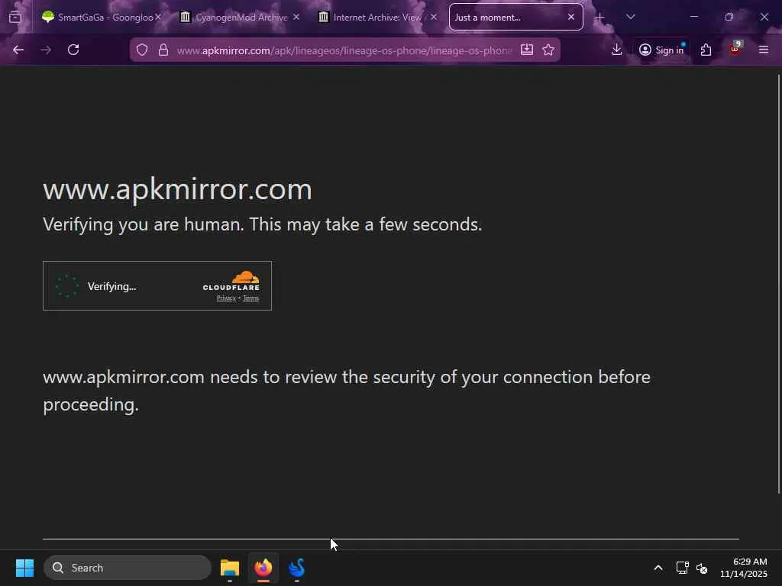Show hidden system tray icons
782x586 pixels.
pyautogui.click(x=658, y=568)
